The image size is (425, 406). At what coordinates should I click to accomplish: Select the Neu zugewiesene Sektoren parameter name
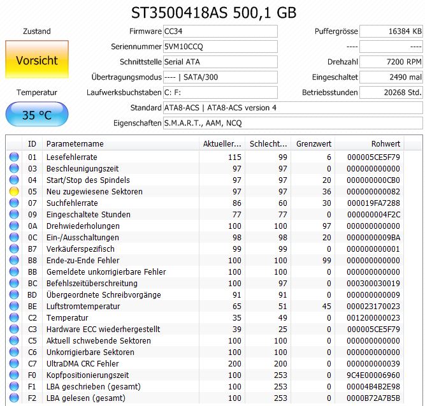click(x=94, y=191)
